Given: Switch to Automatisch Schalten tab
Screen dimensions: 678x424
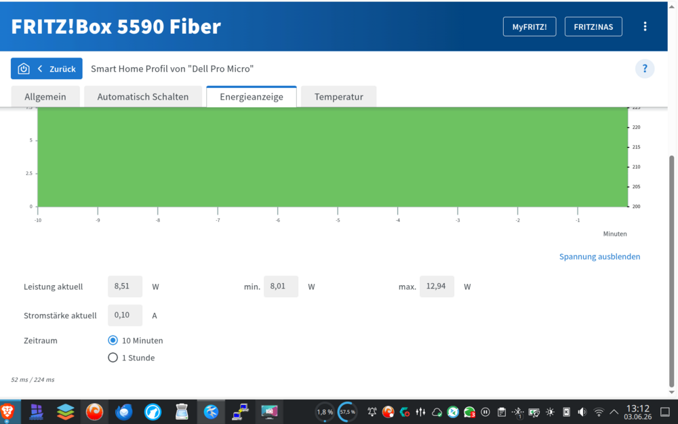Looking at the screenshot, I should coord(143,97).
